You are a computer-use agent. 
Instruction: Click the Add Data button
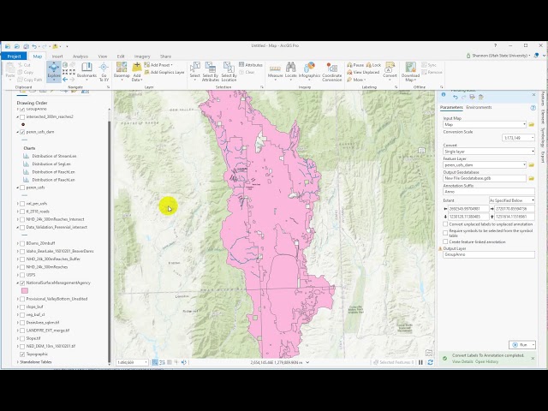coord(137,71)
